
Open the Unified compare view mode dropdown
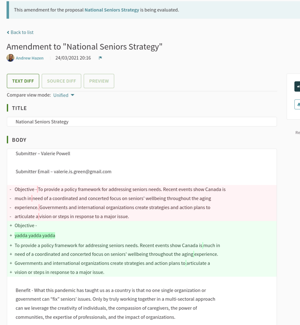click(64, 95)
